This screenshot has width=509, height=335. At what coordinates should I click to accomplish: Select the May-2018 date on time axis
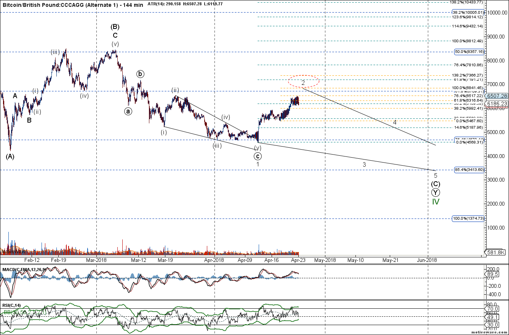(325, 260)
